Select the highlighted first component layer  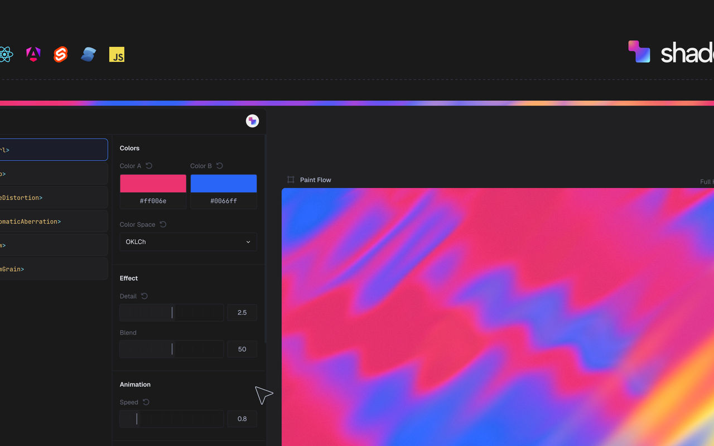coord(54,149)
